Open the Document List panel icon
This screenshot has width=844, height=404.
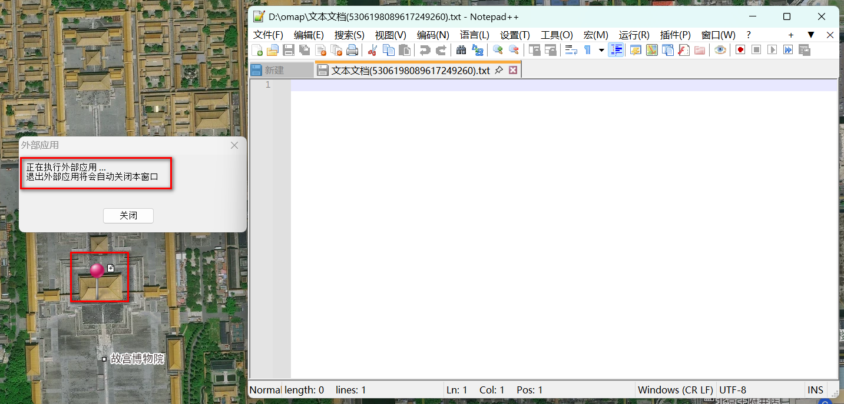[x=667, y=50]
